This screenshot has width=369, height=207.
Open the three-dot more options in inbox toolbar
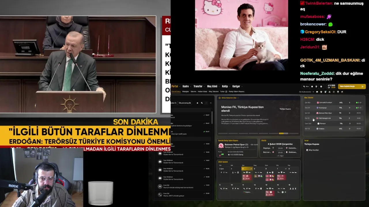click(x=210, y=103)
